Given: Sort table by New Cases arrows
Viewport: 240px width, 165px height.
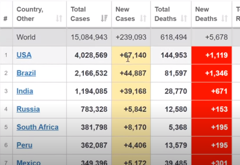Looking at the screenshot, I should coord(143,19).
